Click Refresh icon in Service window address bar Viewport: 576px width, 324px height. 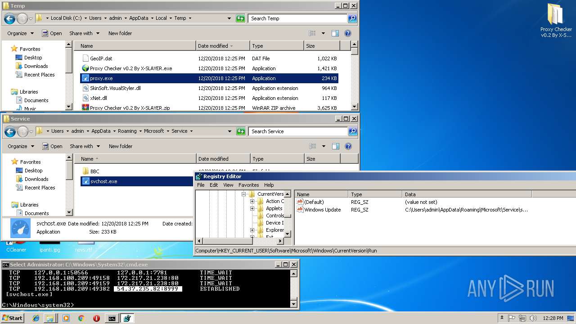coord(241,131)
